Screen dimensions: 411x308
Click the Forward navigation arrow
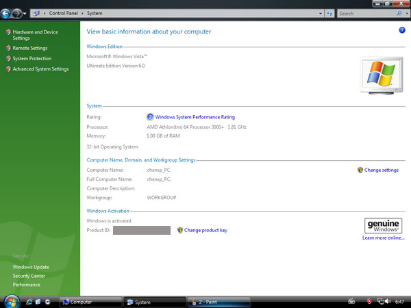[x=17, y=14]
